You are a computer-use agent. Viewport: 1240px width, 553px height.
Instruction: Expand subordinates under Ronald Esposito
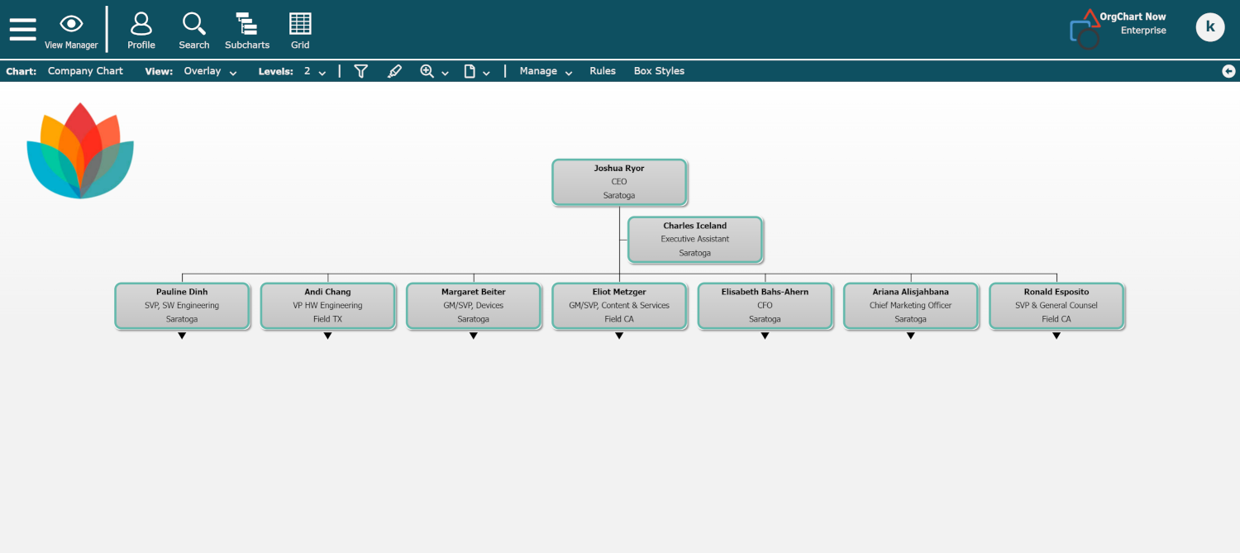[x=1056, y=336]
